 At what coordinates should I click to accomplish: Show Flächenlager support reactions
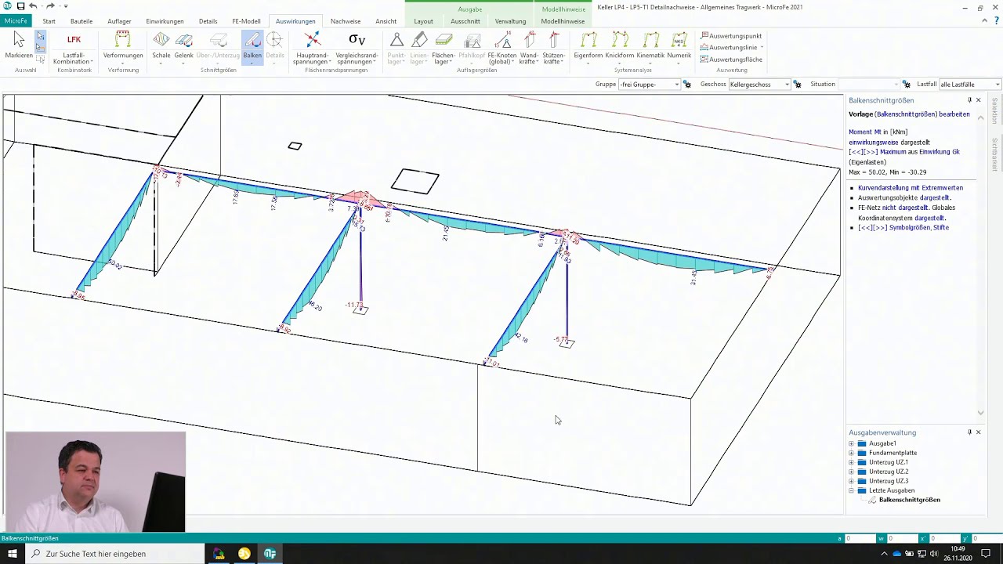(x=443, y=48)
